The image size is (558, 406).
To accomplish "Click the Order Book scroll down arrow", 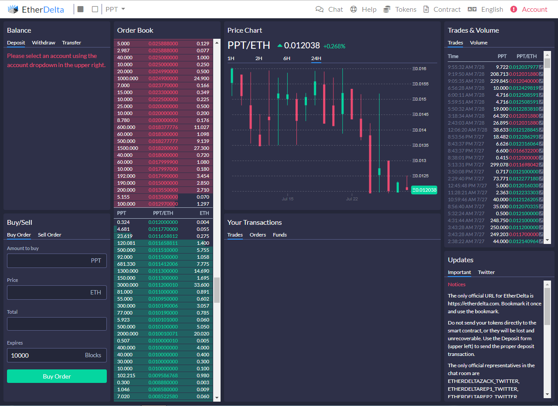I will pyautogui.click(x=217, y=397).
